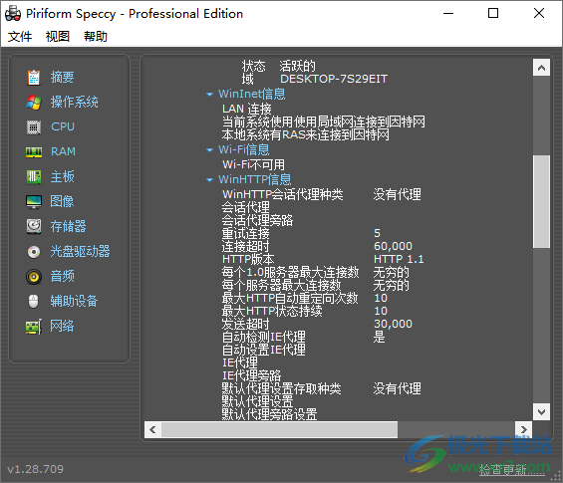Click the DESKTOP-7S29EIT domain value
The height and width of the screenshot is (483, 563).
pyautogui.click(x=334, y=79)
